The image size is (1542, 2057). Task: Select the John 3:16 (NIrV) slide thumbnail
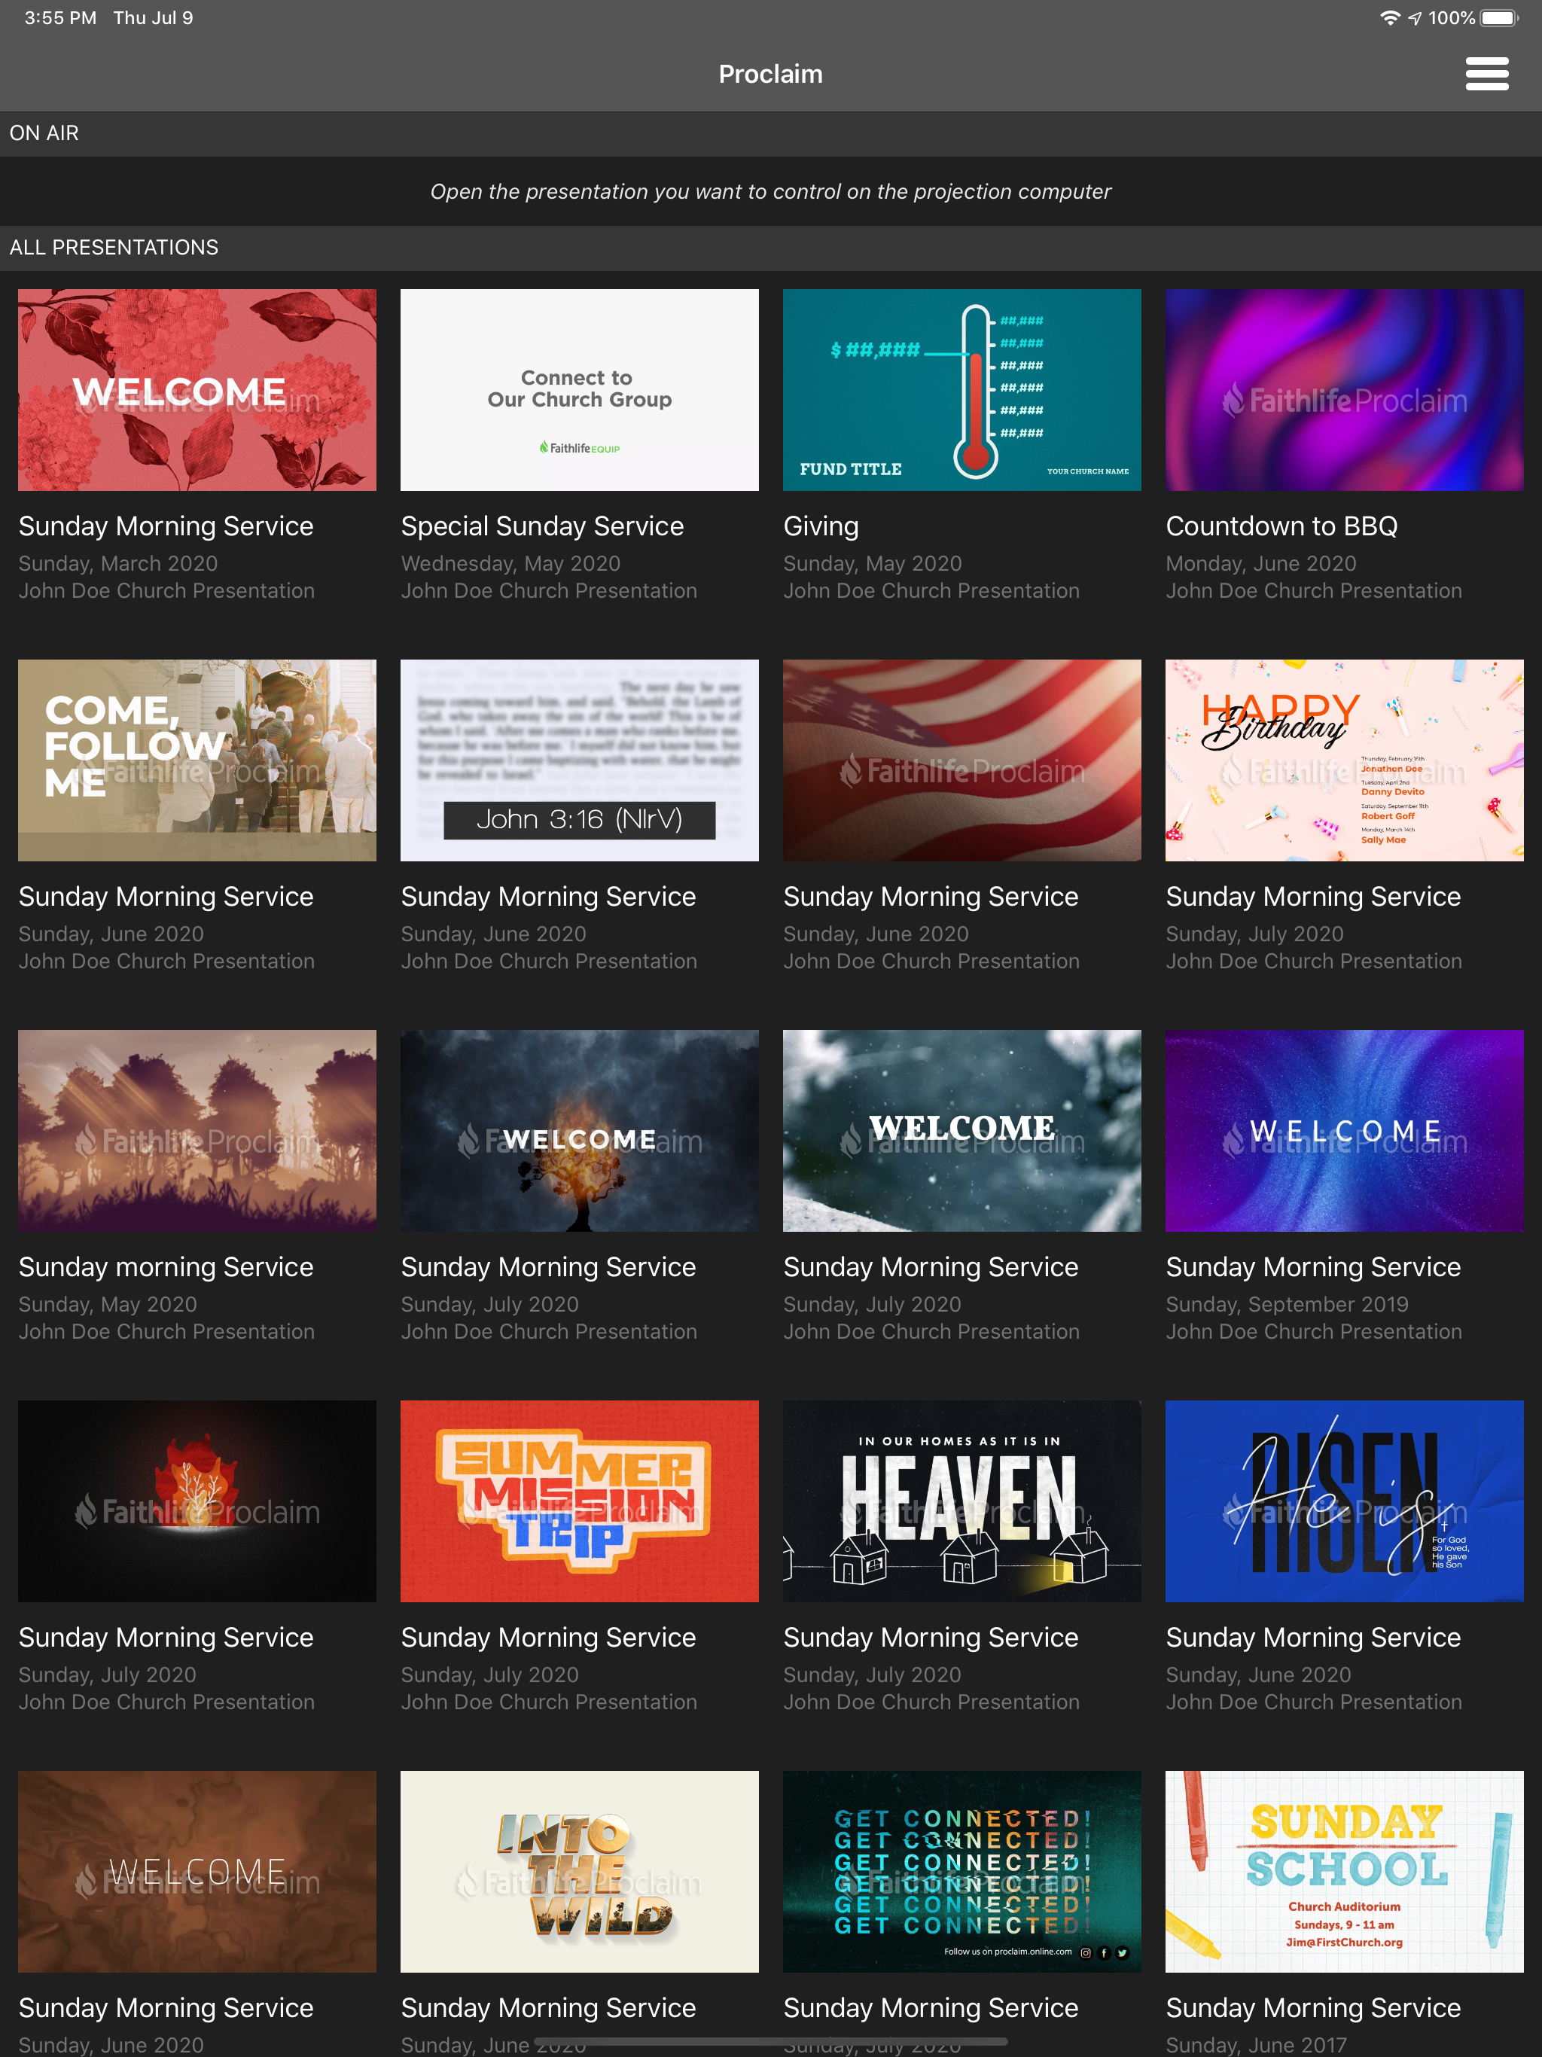(x=580, y=760)
